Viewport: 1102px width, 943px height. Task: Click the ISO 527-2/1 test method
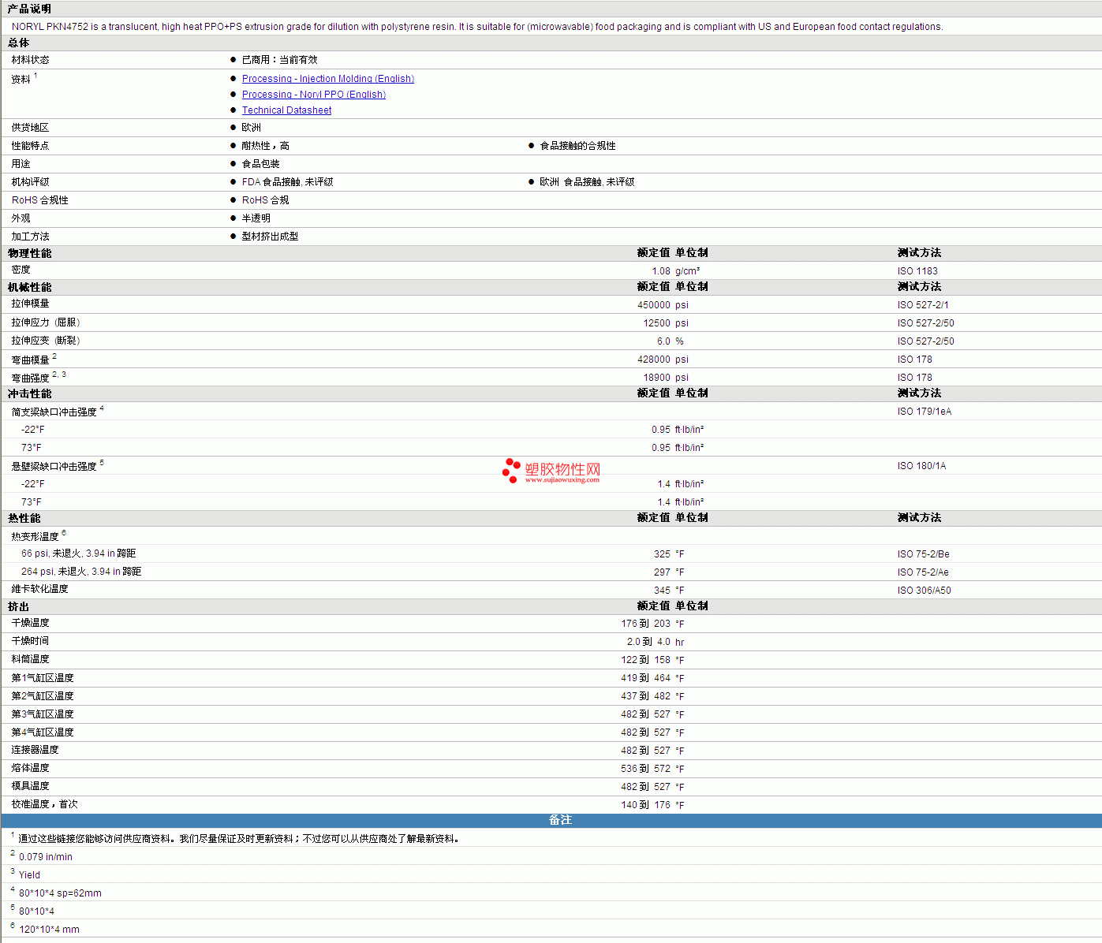(x=923, y=305)
